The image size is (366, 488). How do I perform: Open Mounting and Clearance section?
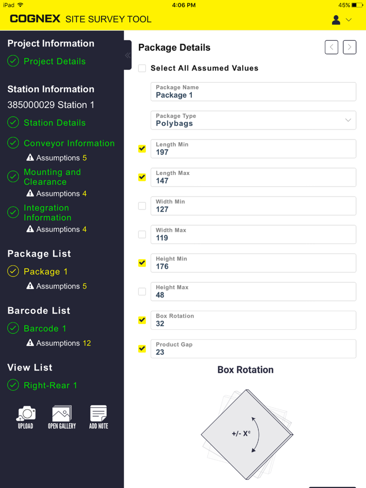52,177
